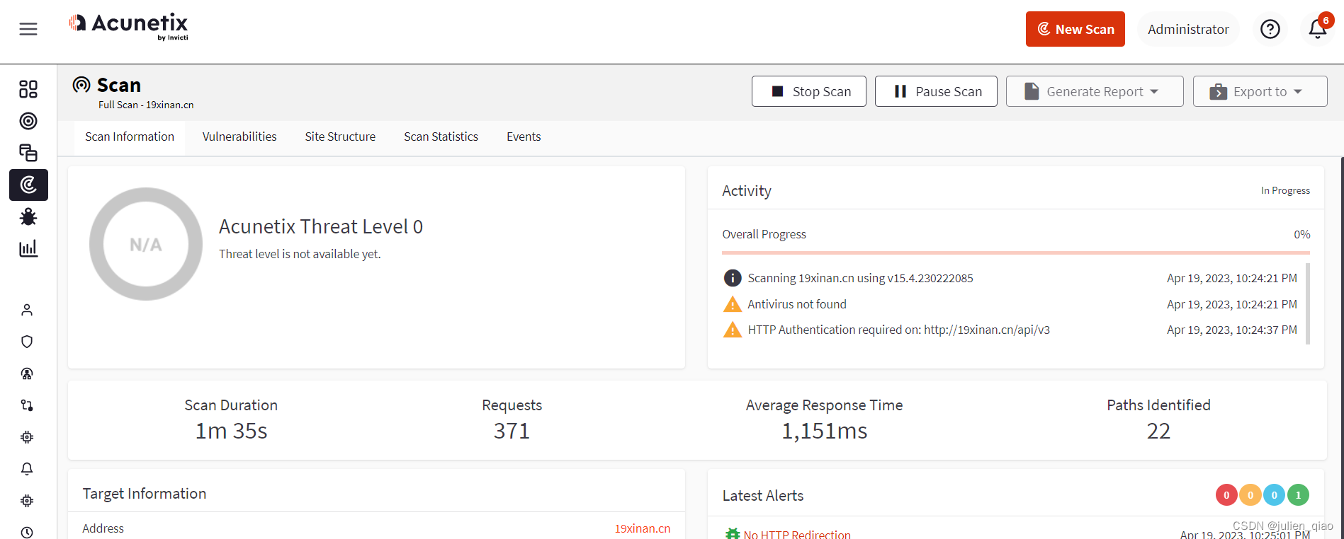This screenshot has width=1344, height=539.
Task: Click the warning icon beside HTTP Authentication required
Action: [732, 330]
